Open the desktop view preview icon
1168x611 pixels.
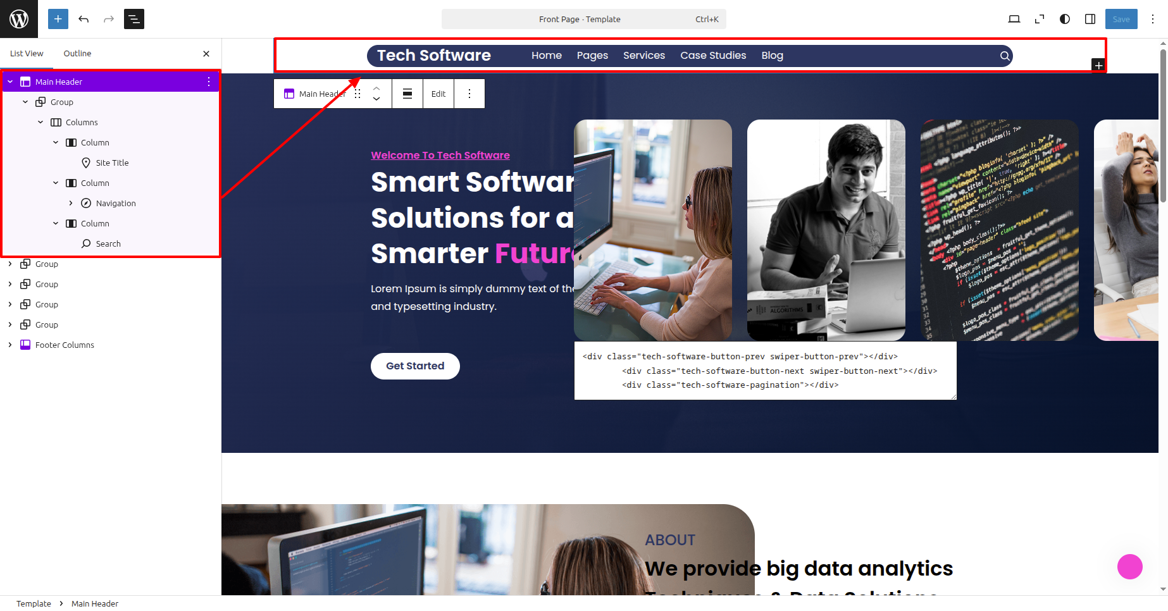point(1014,19)
